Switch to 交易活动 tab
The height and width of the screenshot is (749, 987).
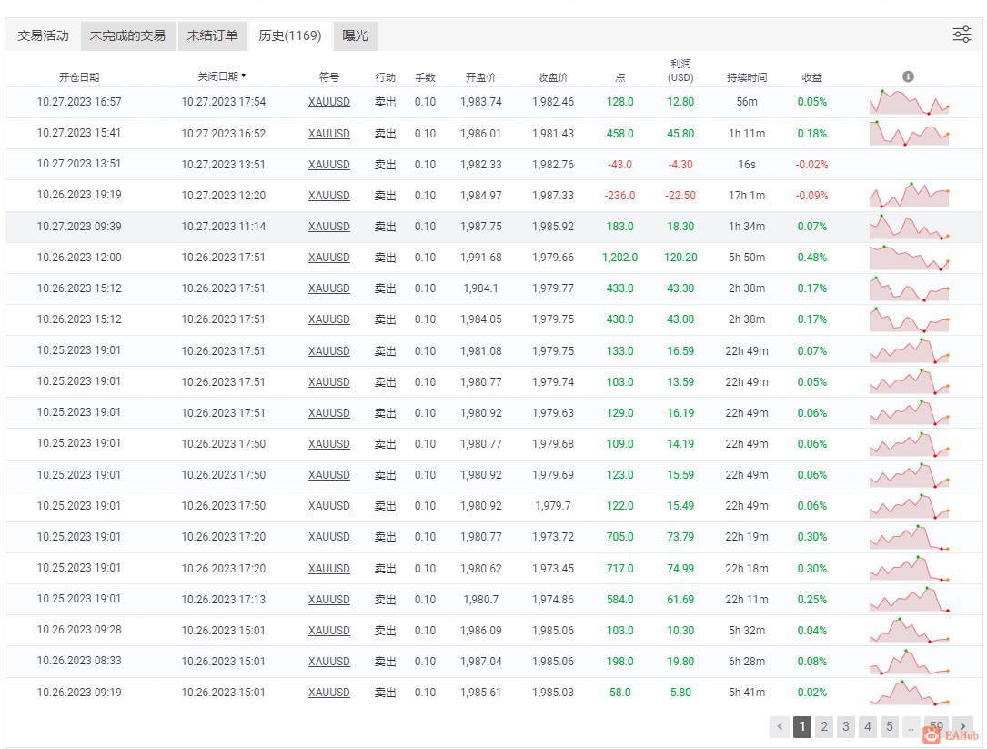click(44, 35)
